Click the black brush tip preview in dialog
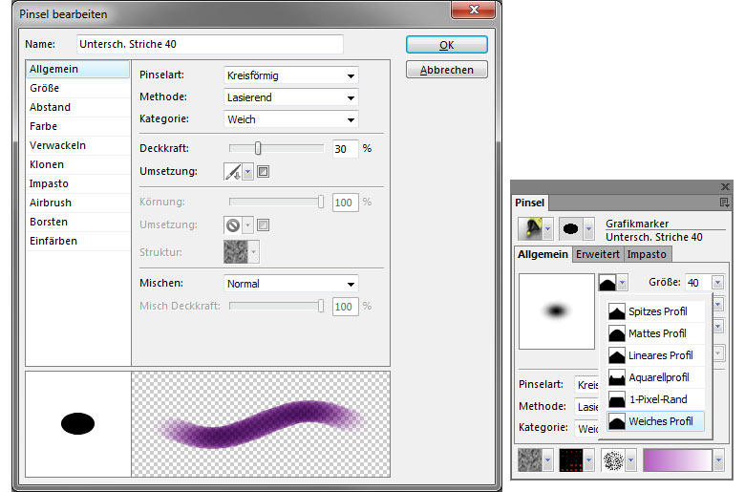Screen dimensions: 745x492 [78, 423]
